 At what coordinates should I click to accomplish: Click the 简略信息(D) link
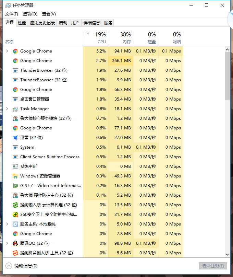26,266
